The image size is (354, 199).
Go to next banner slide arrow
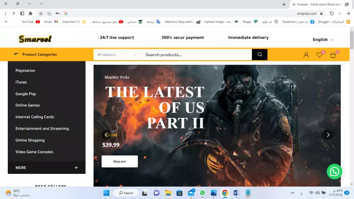pyautogui.click(x=328, y=135)
